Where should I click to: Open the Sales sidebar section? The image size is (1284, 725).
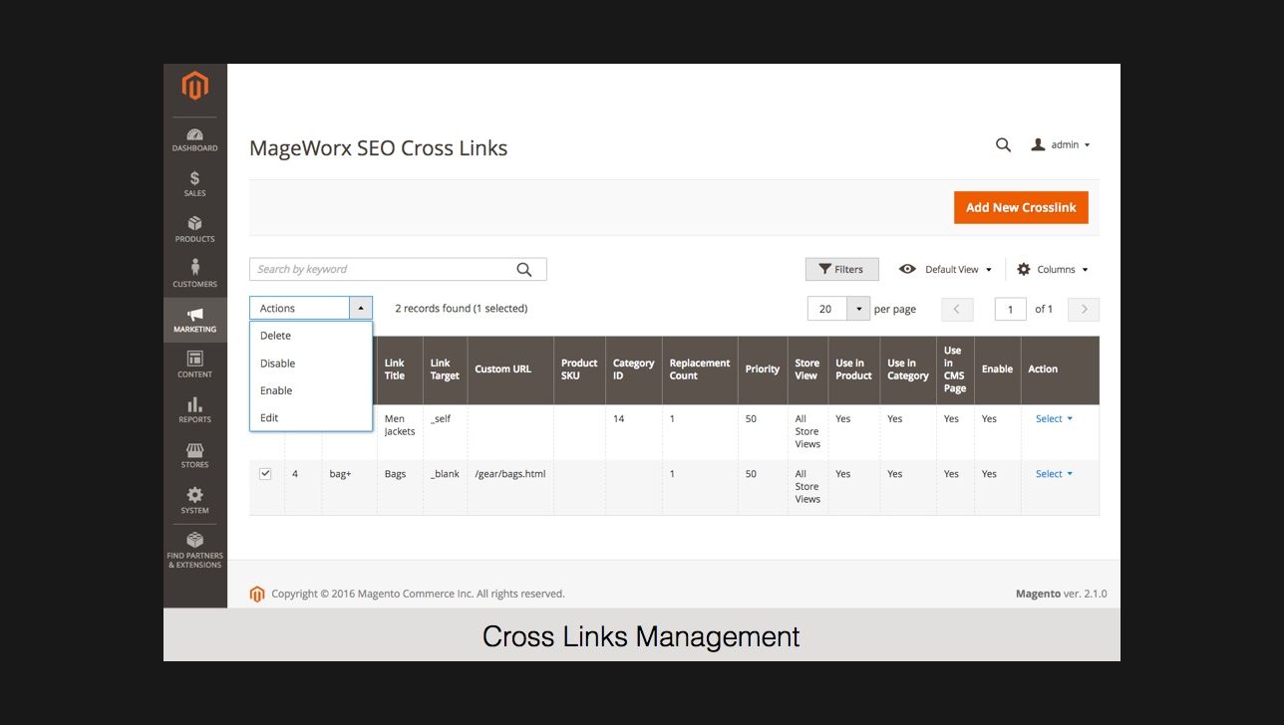[195, 184]
